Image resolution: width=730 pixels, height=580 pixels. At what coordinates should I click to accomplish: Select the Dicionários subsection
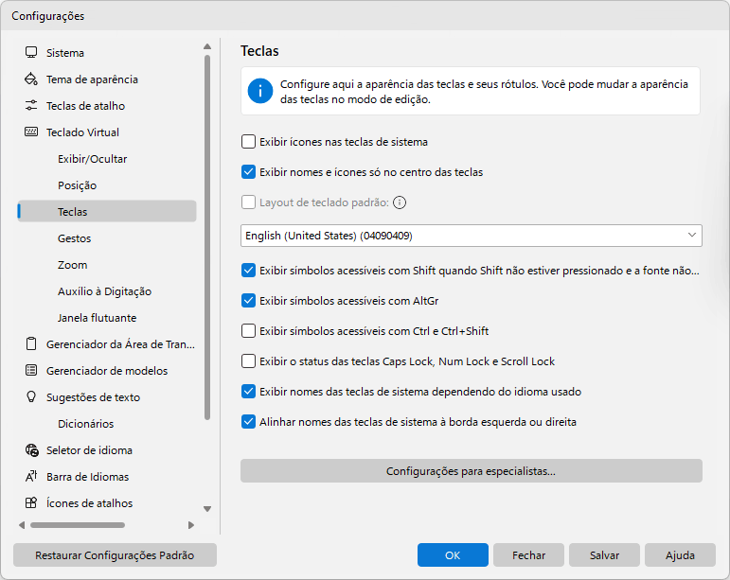click(107, 424)
